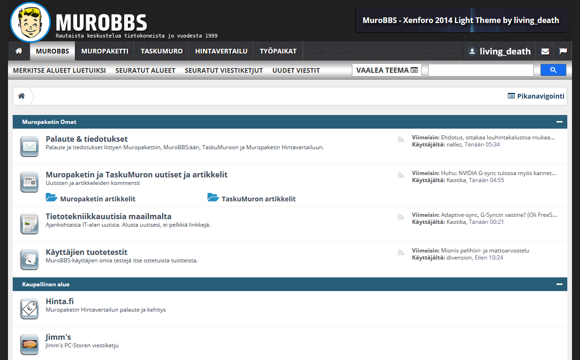Open user nallez profile
580x360 pixels.
pos(454,145)
